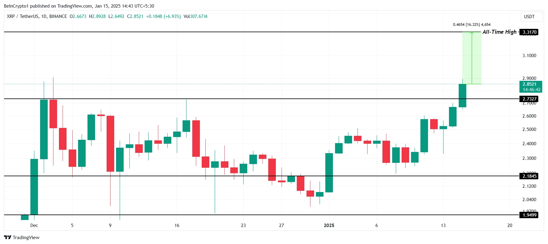Click the All-Time High text annotation
The height and width of the screenshot is (244, 548).
point(499,32)
